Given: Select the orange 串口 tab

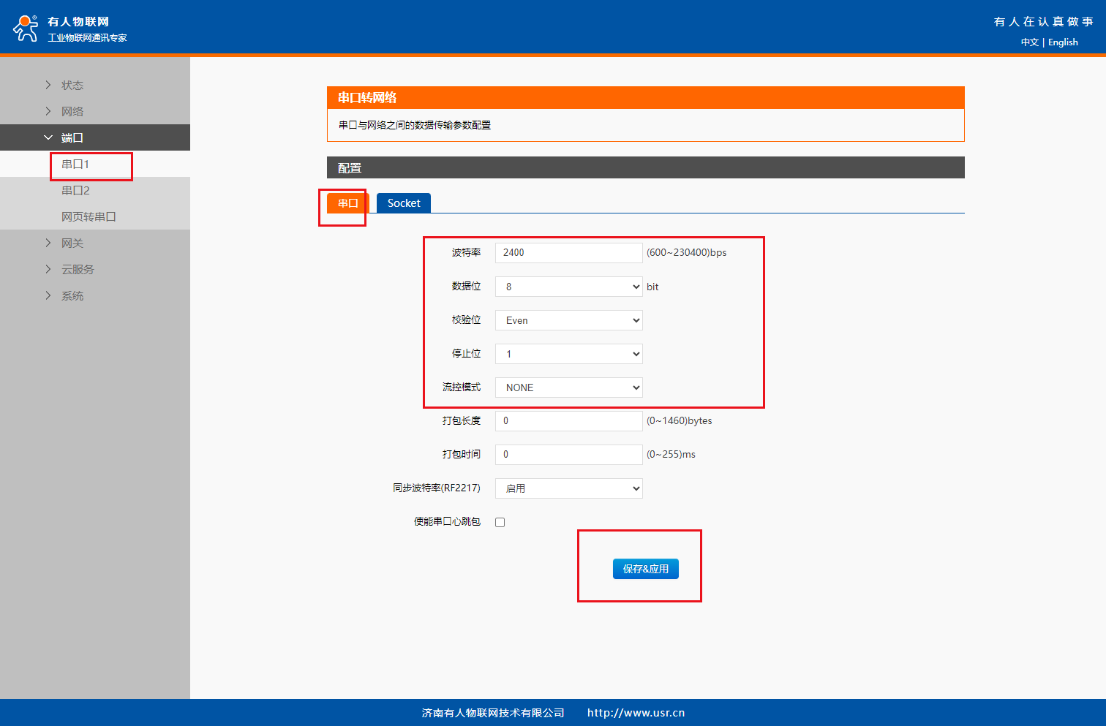Looking at the screenshot, I should pyautogui.click(x=347, y=203).
